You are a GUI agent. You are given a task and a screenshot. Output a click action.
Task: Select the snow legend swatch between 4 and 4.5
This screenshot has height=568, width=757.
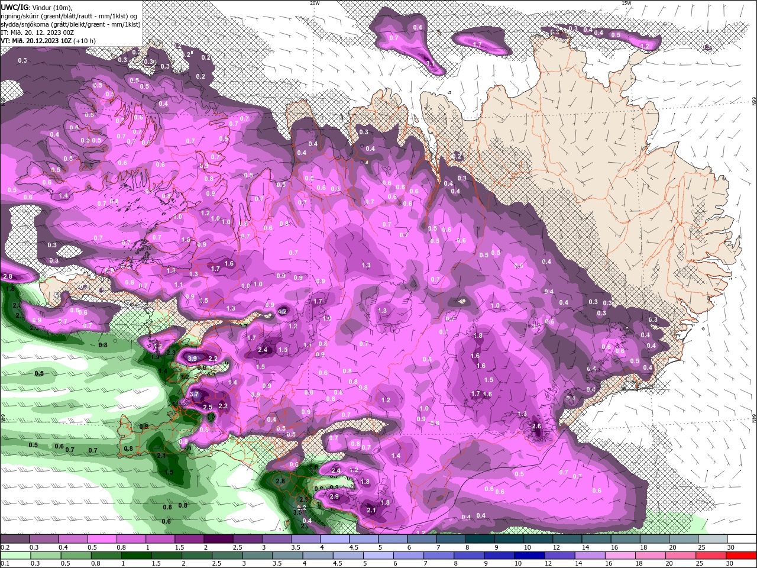[x=335, y=539]
